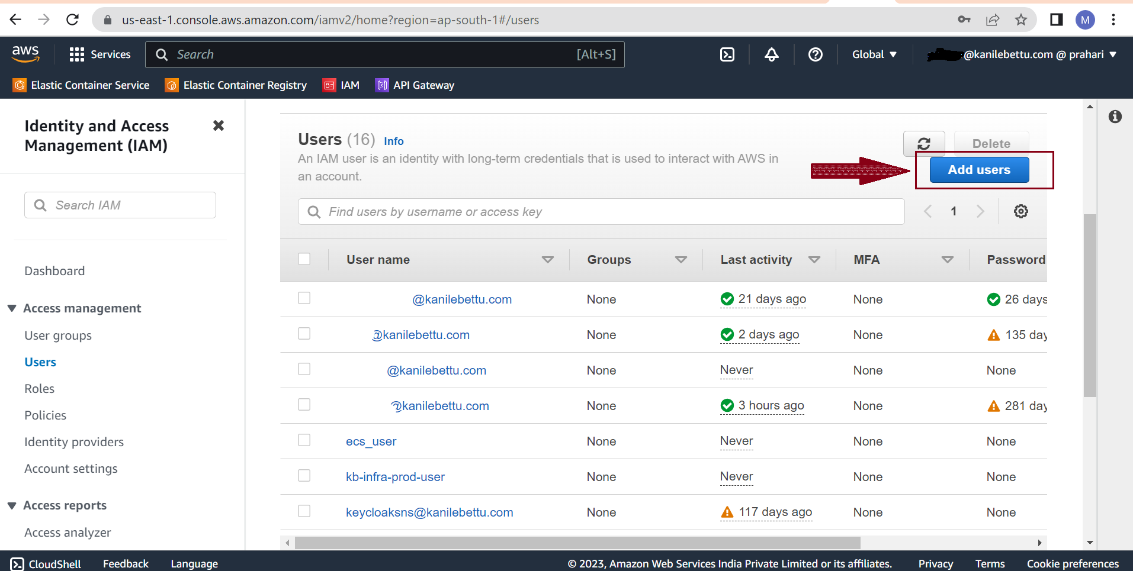Open Access analyzer in sidebar
This screenshot has height=571, width=1133.
[68, 533]
